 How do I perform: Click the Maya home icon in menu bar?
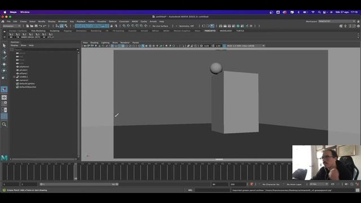tap(3, 21)
